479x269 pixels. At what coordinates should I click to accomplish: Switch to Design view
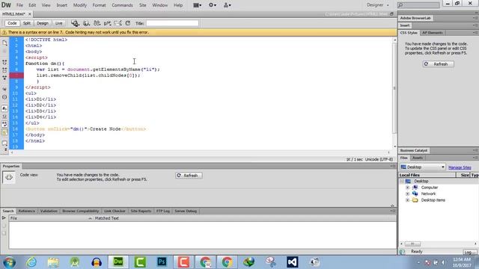[x=43, y=23]
